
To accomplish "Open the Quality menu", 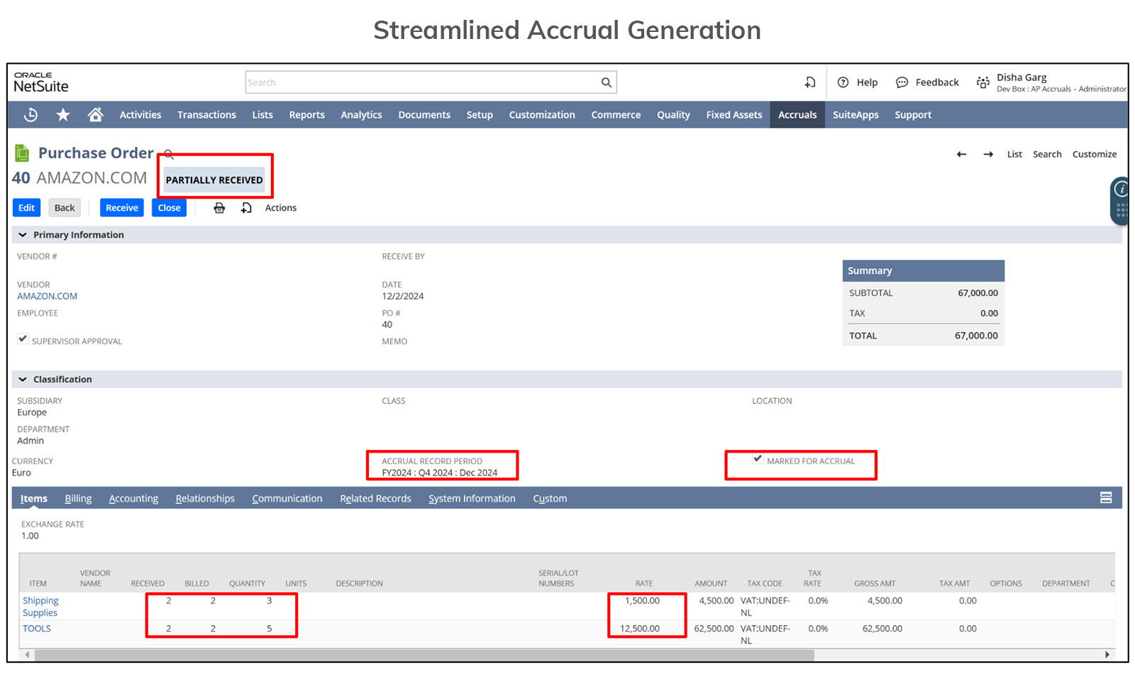I will click(x=673, y=115).
